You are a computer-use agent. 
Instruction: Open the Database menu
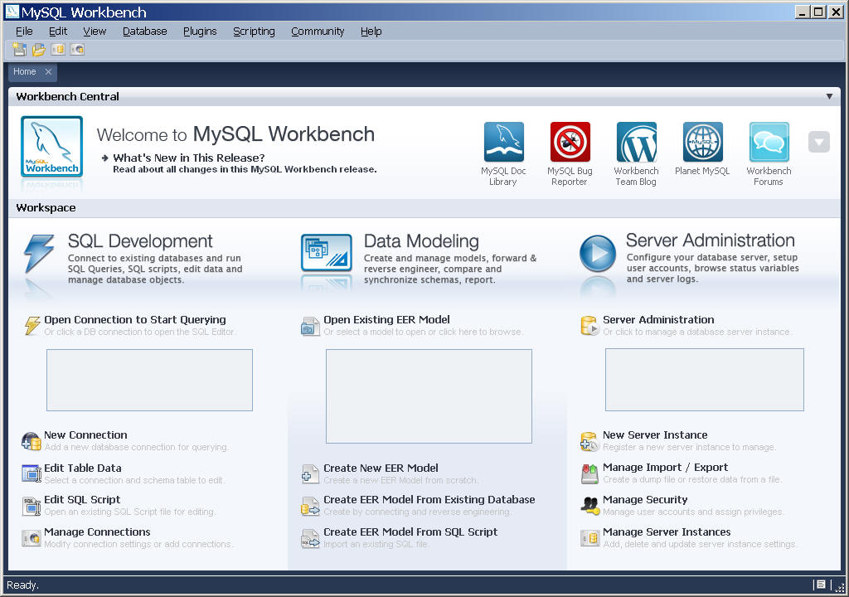144,32
